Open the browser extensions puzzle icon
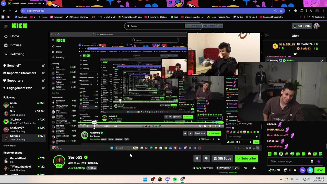This screenshot has height=184, width=327. coord(302,11)
